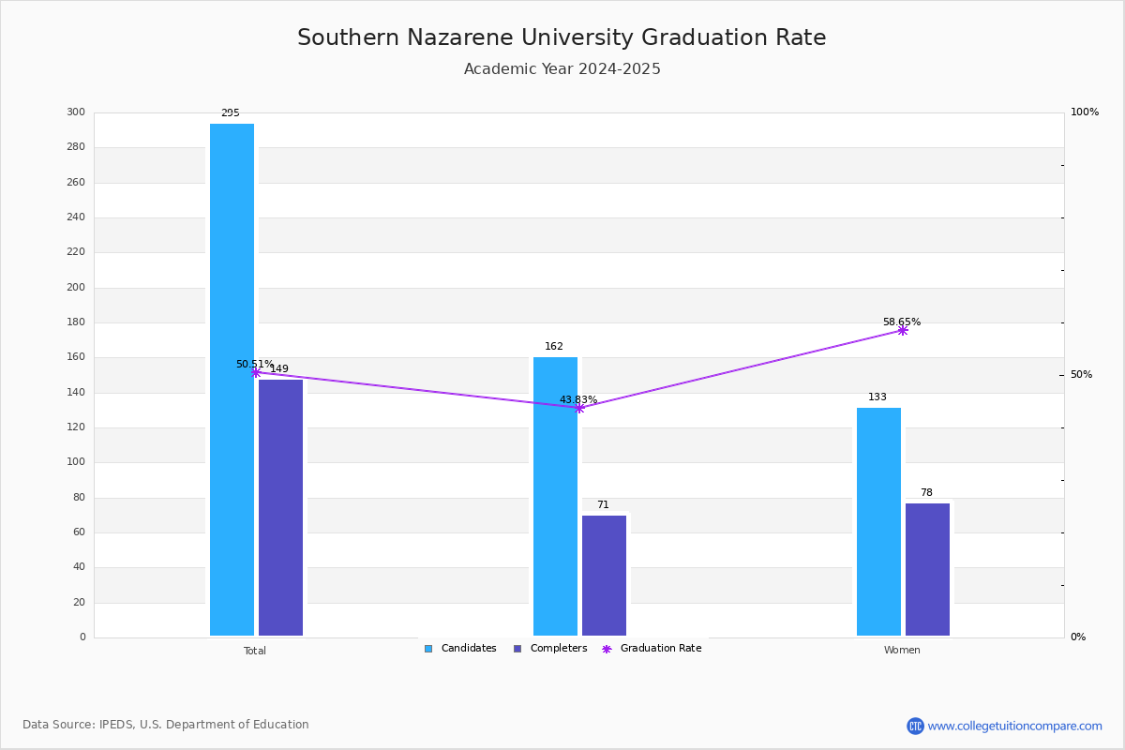The width and height of the screenshot is (1125, 750).
Task: Click the Women axis category label
Action: (x=902, y=651)
